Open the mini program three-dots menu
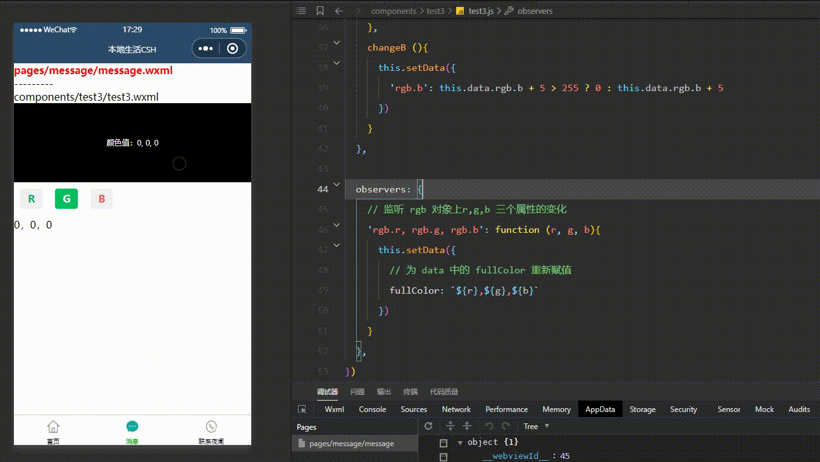The width and height of the screenshot is (820, 462). [x=206, y=49]
